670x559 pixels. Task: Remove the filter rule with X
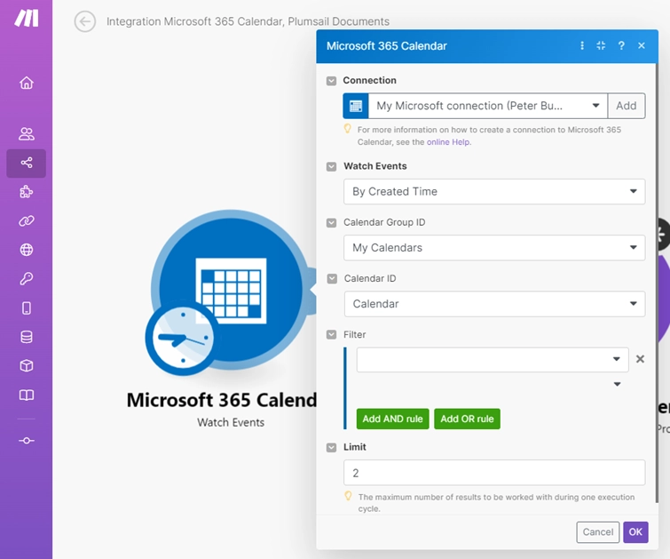(640, 359)
